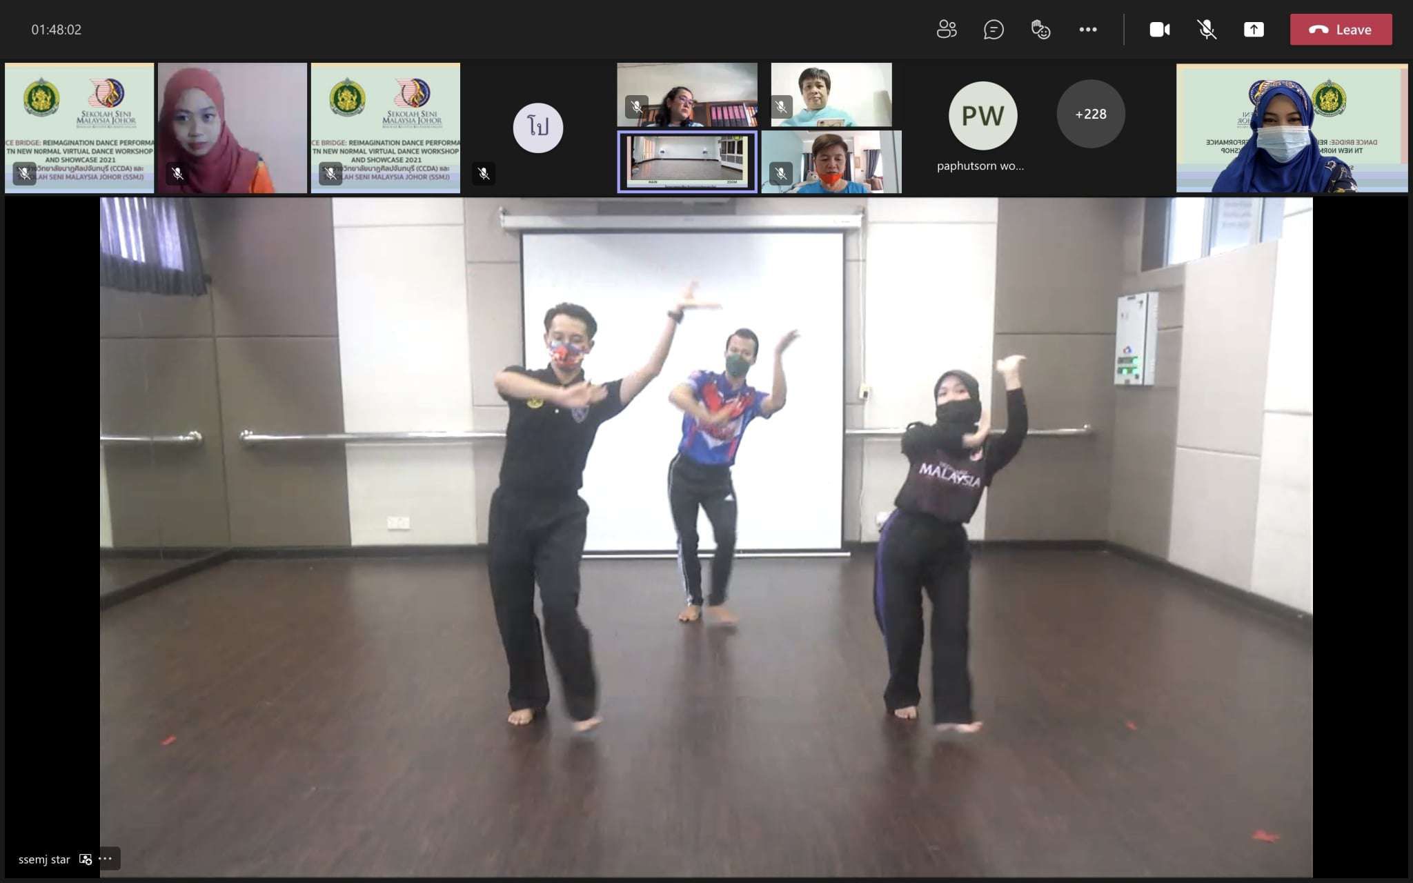Click muted mic indicator on first logo tile
1413x883 pixels.
coord(25,173)
